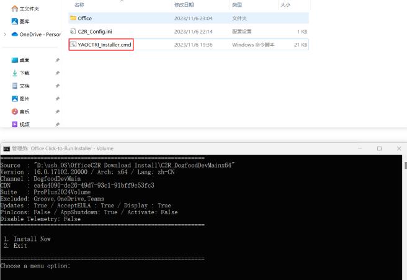
Task: Click the 2023/11/6 19:36 date of YAOCTRI_Installer.cmd
Action: (194, 45)
